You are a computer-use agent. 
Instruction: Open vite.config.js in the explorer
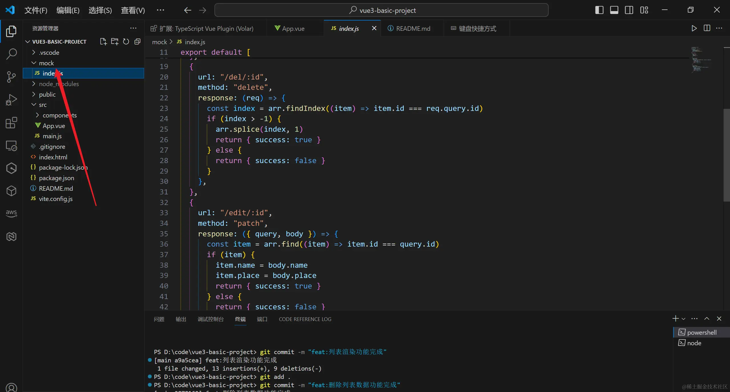pyautogui.click(x=56, y=199)
